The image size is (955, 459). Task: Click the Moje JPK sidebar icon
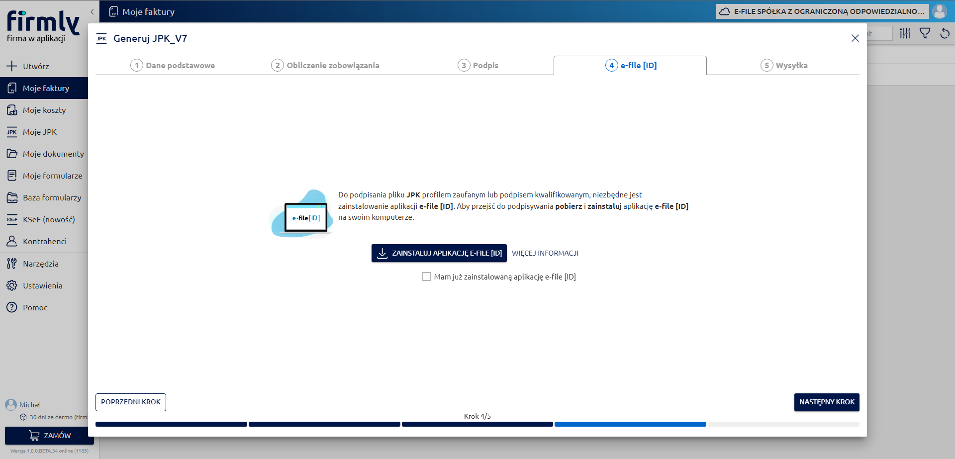coord(12,132)
